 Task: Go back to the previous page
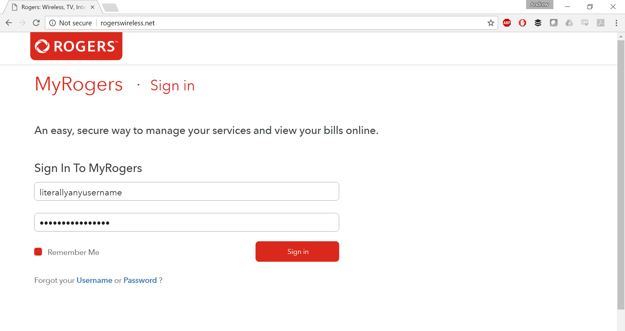9,23
